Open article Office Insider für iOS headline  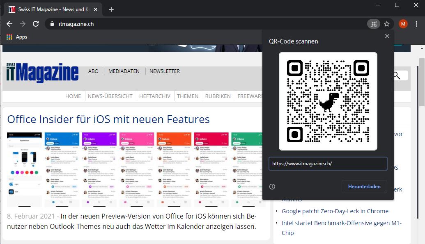[108, 119]
